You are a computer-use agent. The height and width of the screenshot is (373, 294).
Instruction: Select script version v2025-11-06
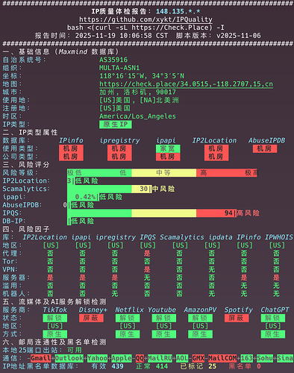point(239,36)
